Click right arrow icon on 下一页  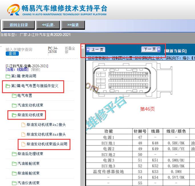(x=159, y=49)
